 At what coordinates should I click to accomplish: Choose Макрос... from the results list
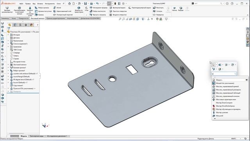(219, 80)
